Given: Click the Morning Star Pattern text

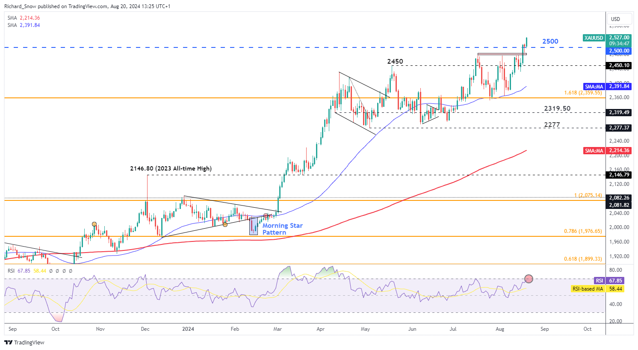Looking at the screenshot, I should (x=283, y=229).
